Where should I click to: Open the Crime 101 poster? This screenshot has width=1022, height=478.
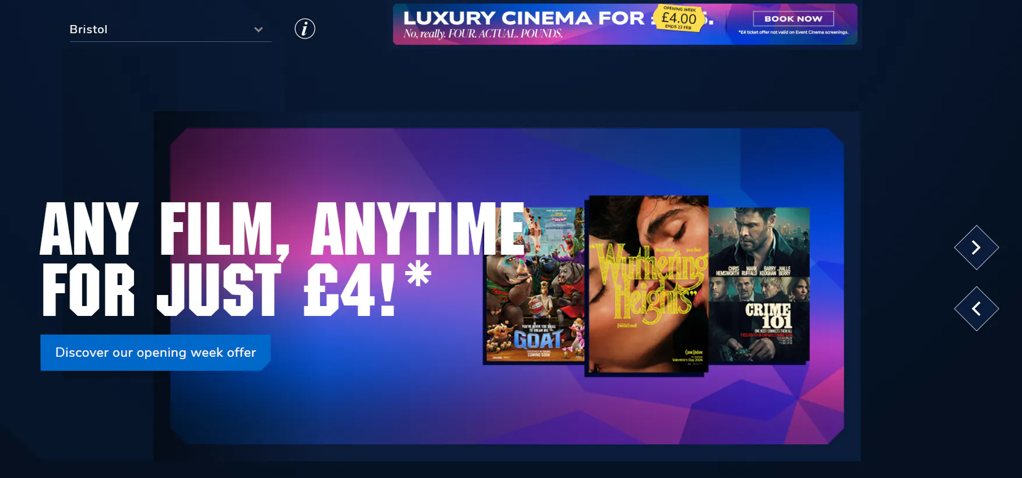(760, 284)
